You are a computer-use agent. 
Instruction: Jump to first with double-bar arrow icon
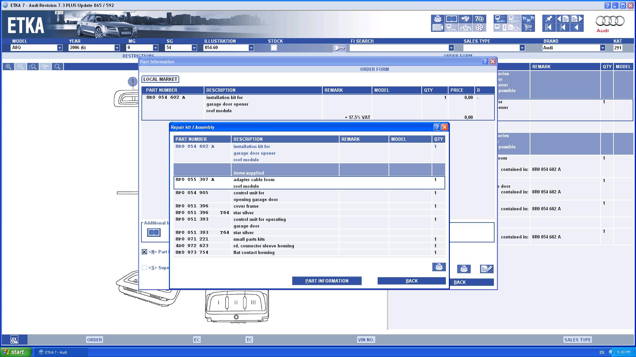point(549,28)
